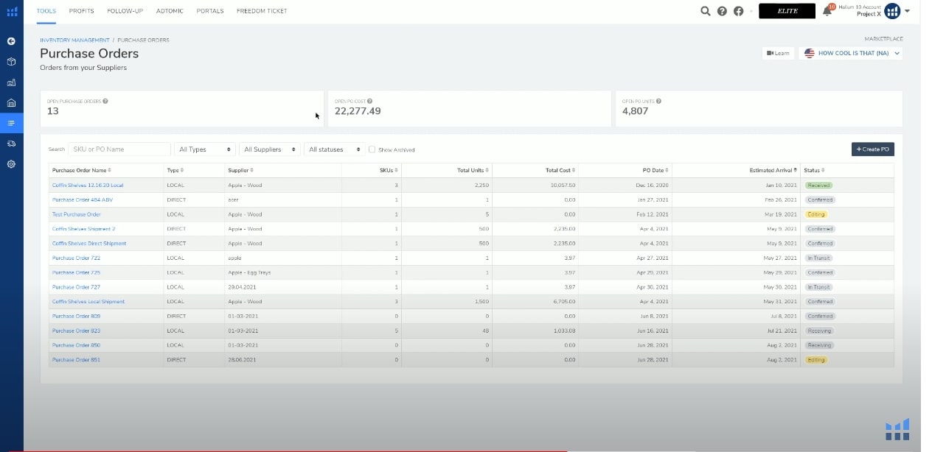Image resolution: width=932 pixels, height=452 pixels.
Task: Open Coffin Shelves 12.16.20 Local order
Action: (88, 186)
